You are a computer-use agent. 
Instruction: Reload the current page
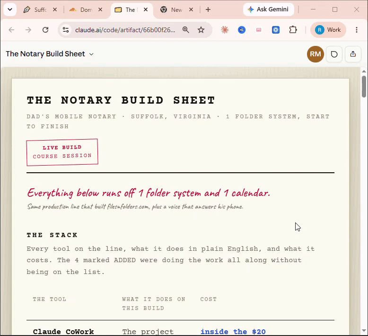point(45,30)
